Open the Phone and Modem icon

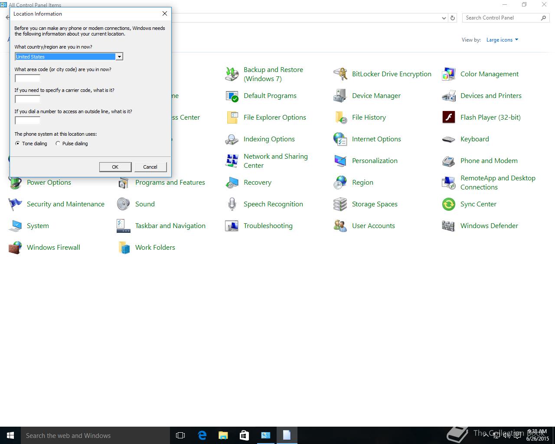449,161
